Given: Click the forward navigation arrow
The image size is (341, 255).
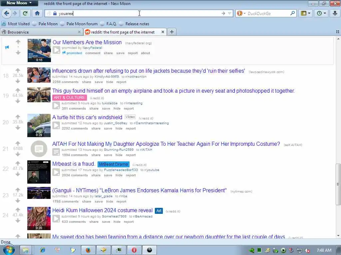Looking at the screenshot, I should pyautogui.click(x=15, y=13).
